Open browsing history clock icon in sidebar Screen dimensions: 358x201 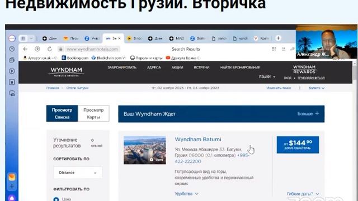coord(12,49)
